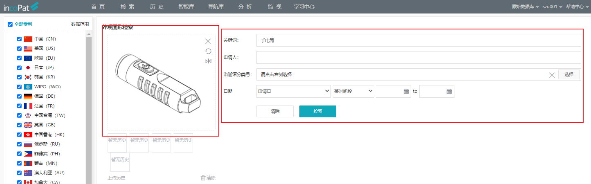Click the 申请人 applicant input field

(x=418, y=57)
